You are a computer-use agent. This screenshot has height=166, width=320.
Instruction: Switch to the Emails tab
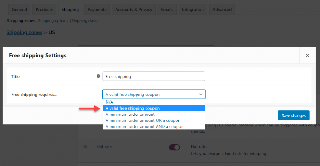167,10
